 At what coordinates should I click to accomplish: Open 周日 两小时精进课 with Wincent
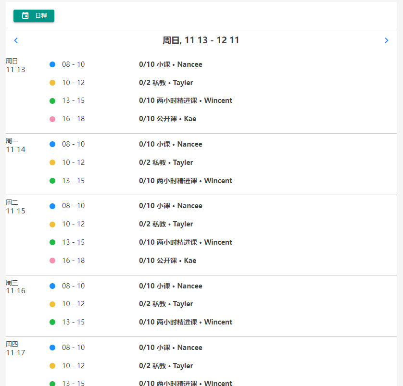[x=185, y=100]
